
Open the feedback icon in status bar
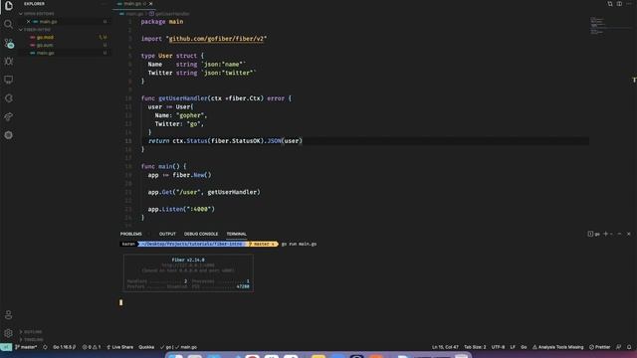[618, 347]
